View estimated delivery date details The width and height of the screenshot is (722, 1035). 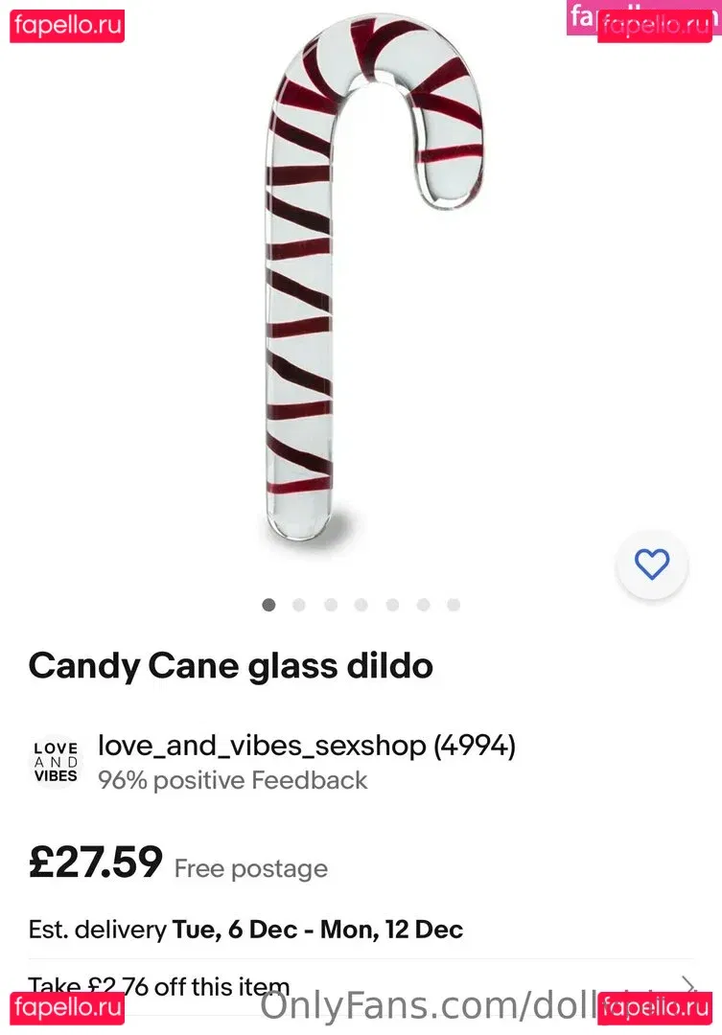pos(245,929)
